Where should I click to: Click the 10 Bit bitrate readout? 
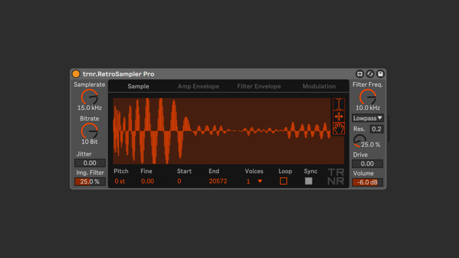[x=90, y=142]
